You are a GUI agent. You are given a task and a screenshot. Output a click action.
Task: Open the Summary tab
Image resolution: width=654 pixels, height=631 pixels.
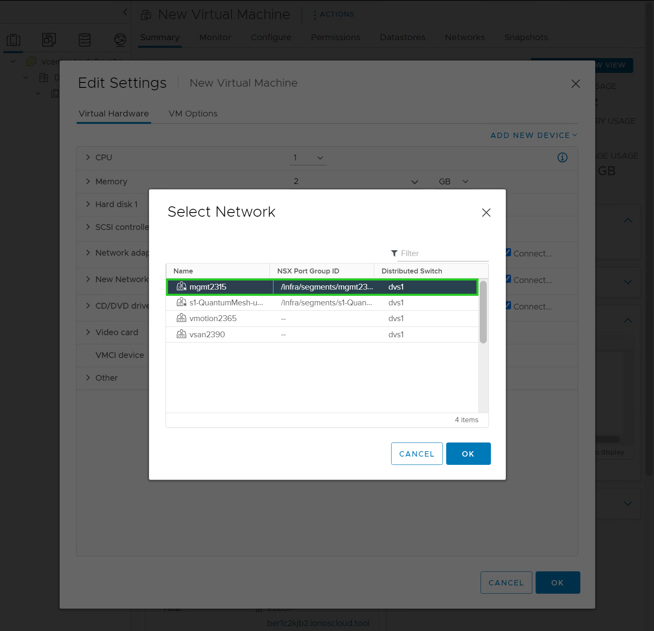point(160,37)
